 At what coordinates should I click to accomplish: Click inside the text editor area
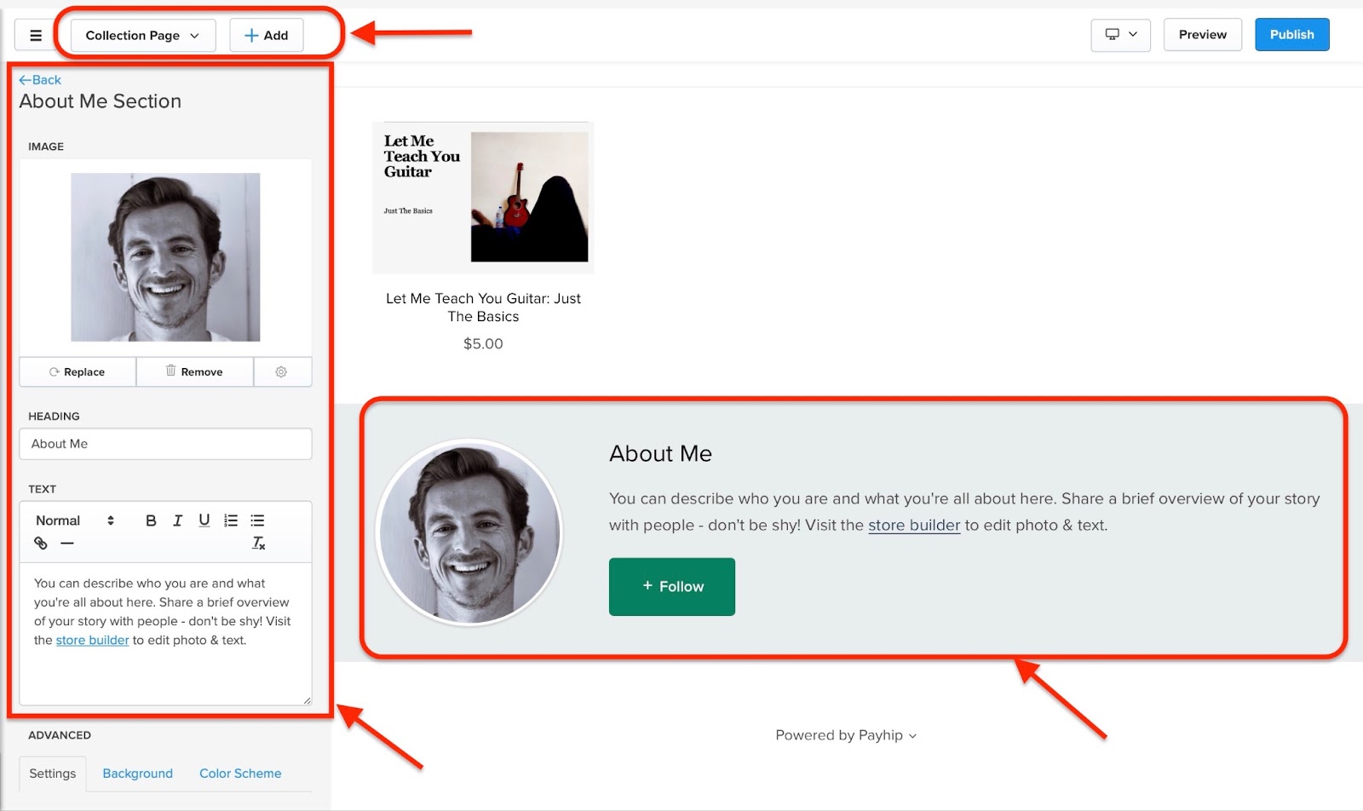[x=165, y=633]
